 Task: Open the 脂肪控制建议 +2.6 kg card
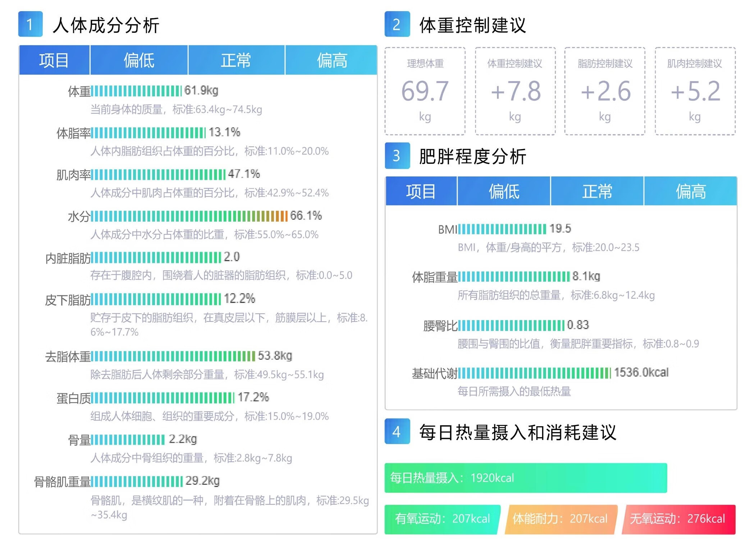tap(605, 91)
